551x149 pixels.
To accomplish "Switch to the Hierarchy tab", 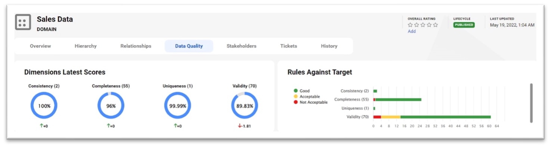I will [86, 46].
